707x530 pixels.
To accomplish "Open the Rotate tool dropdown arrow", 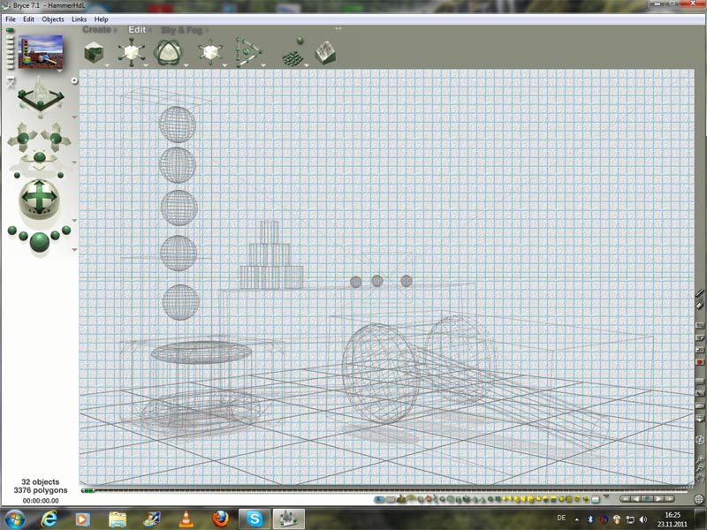I will pos(186,65).
